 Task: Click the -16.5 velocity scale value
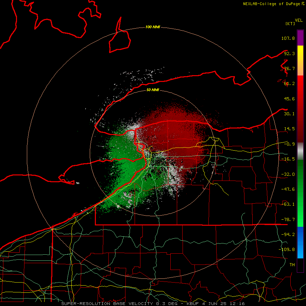click(x=288, y=159)
